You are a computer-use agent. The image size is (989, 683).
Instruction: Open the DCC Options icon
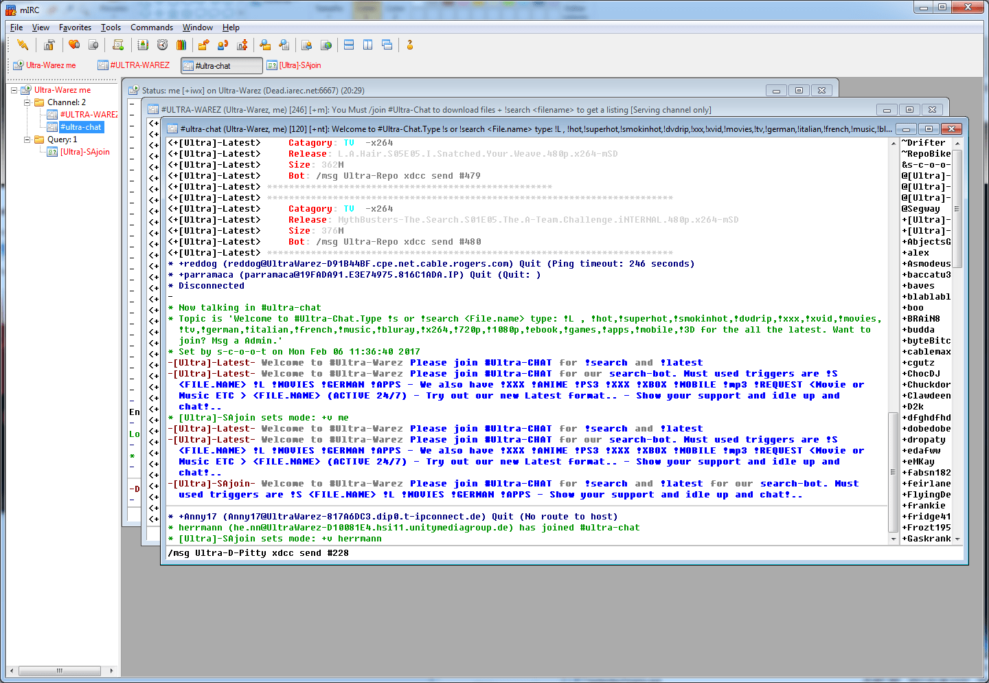242,45
